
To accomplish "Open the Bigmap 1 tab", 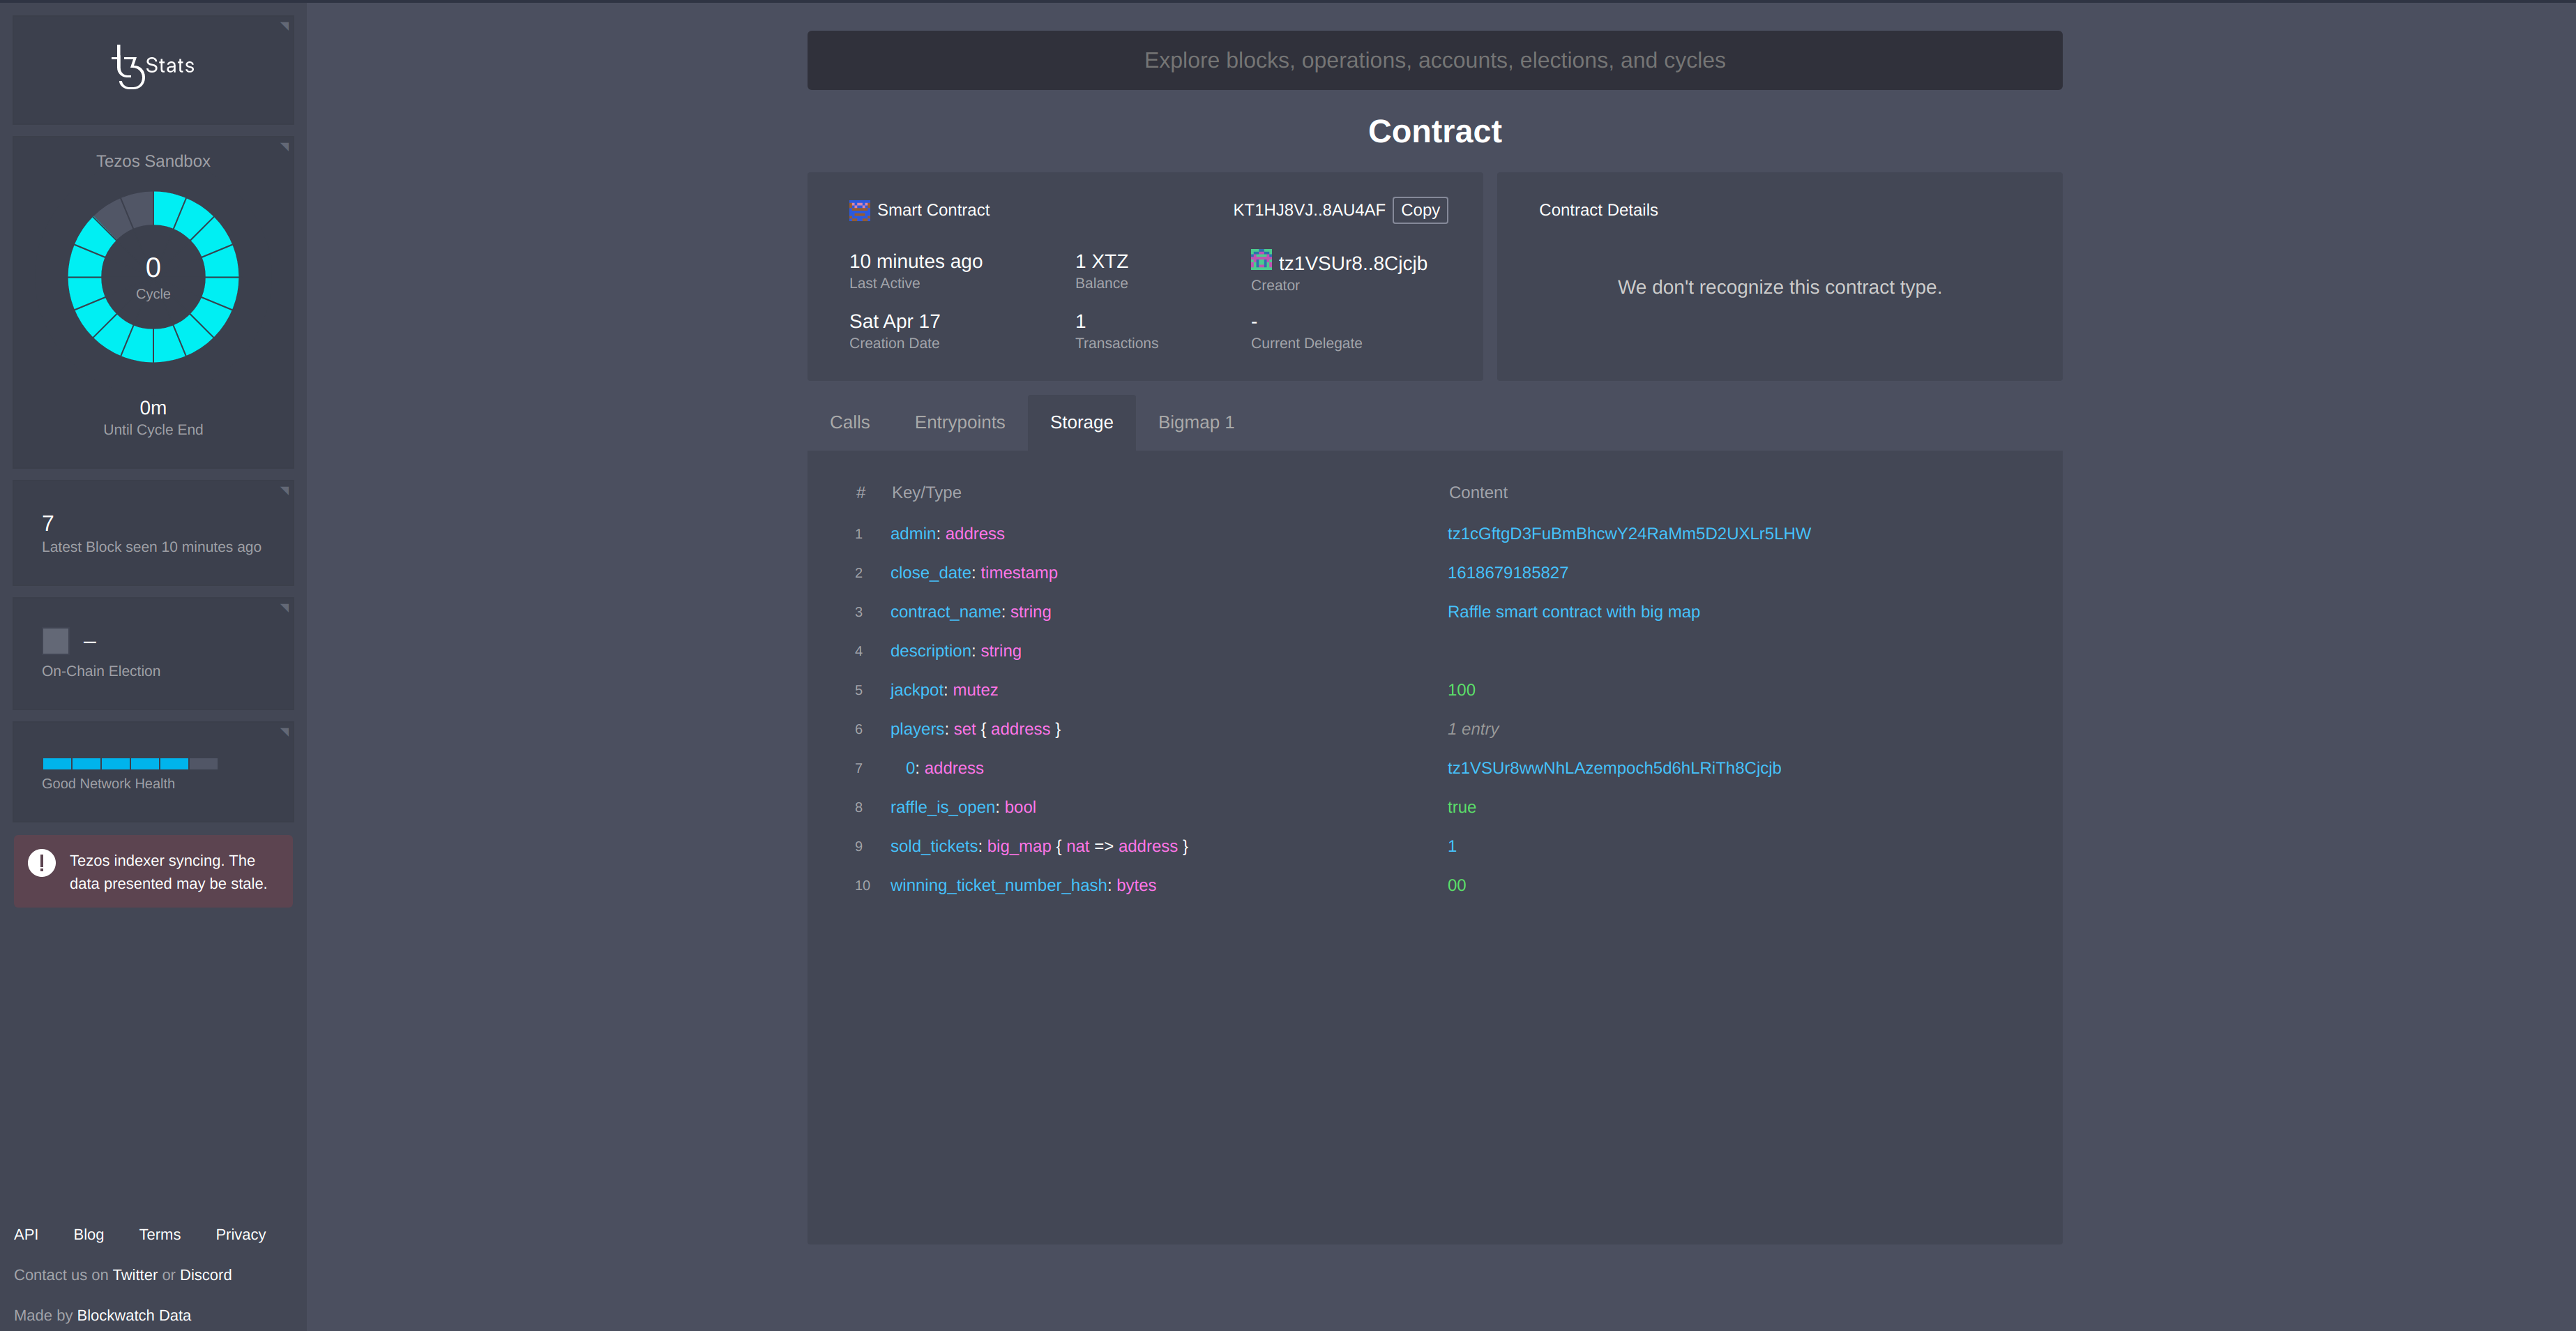I will coord(1196,422).
